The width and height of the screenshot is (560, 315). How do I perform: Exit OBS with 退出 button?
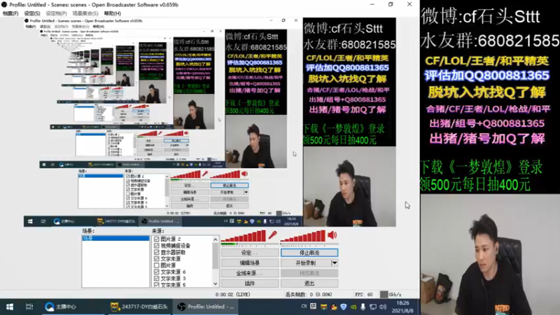[309, 283]
